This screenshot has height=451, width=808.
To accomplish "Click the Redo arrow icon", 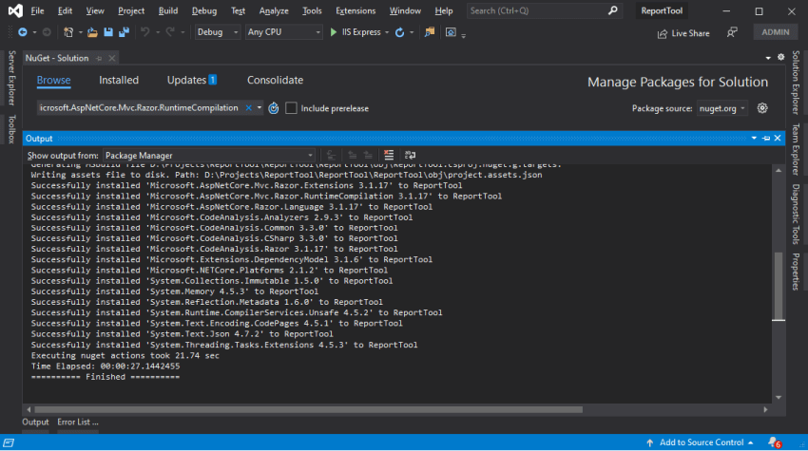I will pos(170,32).
